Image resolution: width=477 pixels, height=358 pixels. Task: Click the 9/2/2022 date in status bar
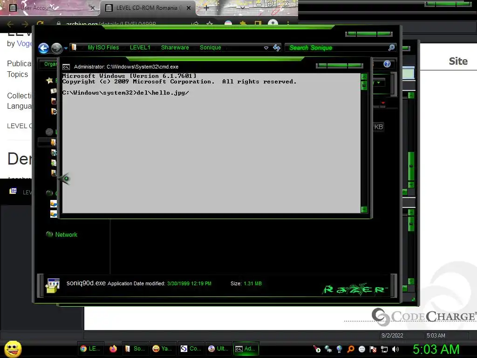pyautogui.click(x=392, y=336)
